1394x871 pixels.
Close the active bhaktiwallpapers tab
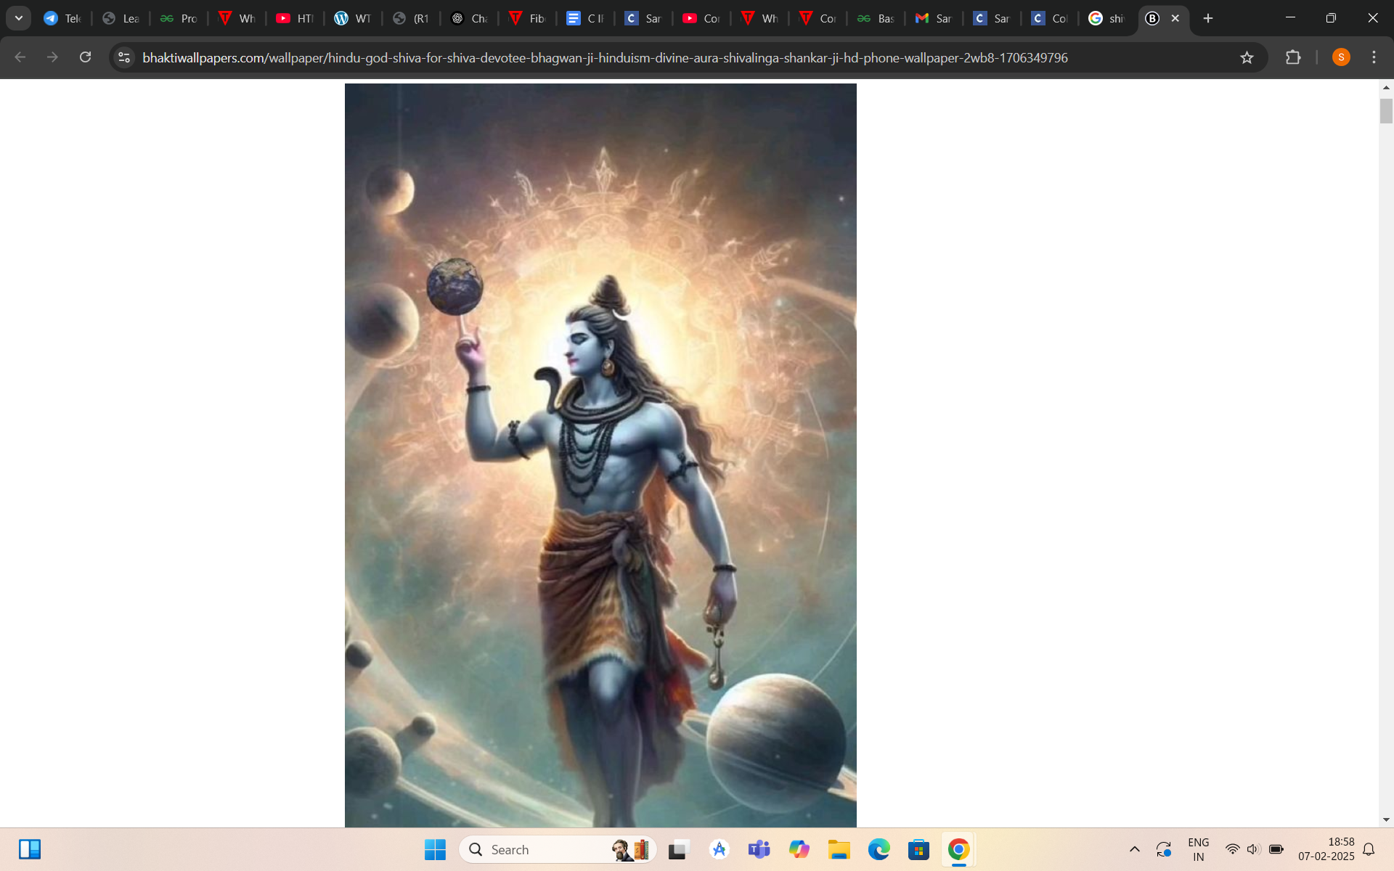click(x=1175, y=18)
